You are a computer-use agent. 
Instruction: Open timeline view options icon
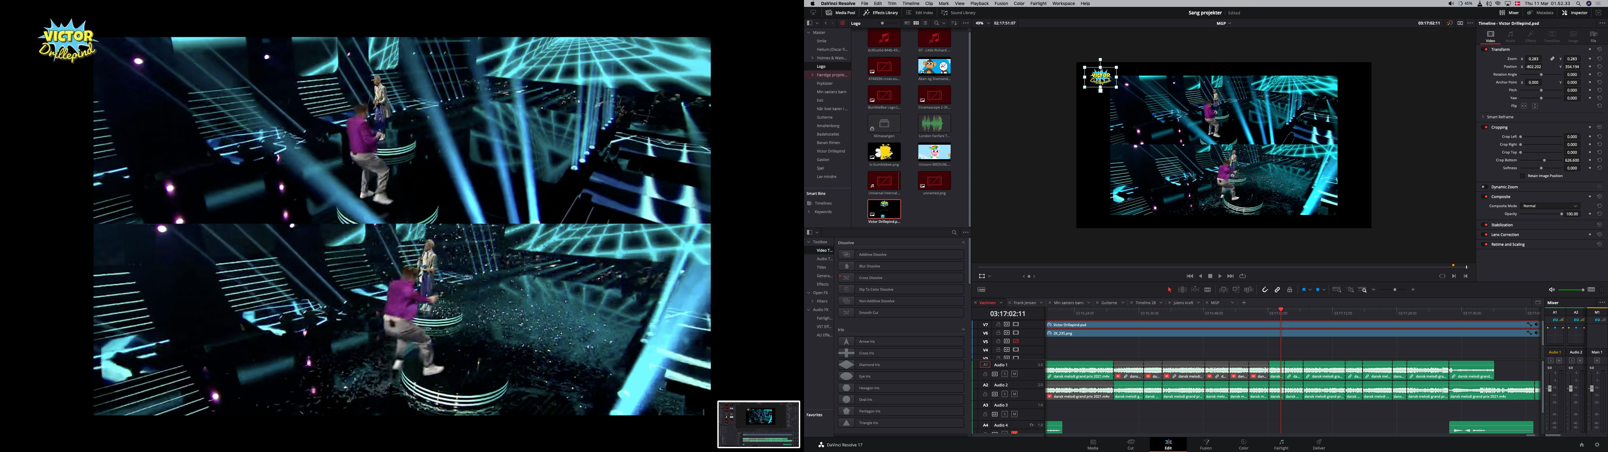click(x=981, y=290)
